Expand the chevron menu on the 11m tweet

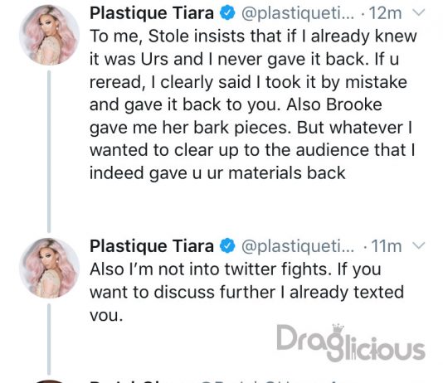tap(418, 245)
